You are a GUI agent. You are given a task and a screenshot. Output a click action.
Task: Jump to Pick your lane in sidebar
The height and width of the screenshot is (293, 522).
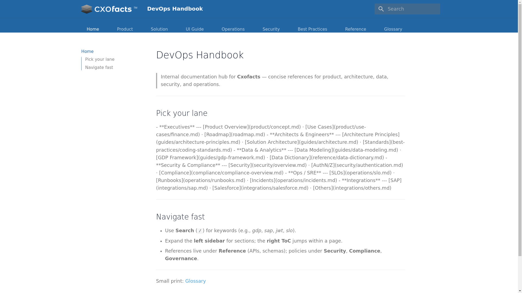(100, 59)
